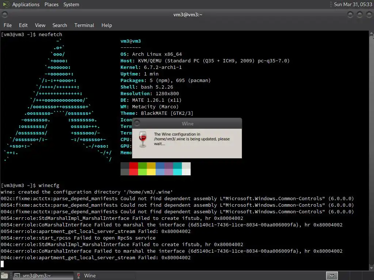
Task: Click the 'Uptime: 1 min' line
Action: pyautogui.click(x=139, y=74)
